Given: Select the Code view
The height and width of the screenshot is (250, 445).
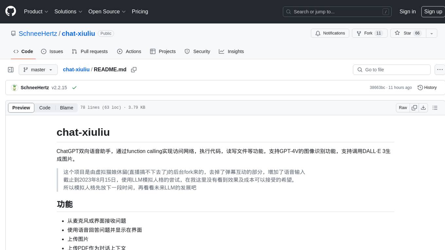Looking at the screenshot, I should 45,108.
